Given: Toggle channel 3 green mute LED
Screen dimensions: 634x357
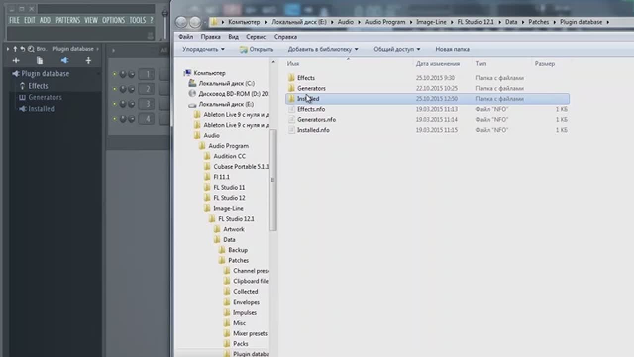Looking at the screenshot, I should (x=114, y=104).
